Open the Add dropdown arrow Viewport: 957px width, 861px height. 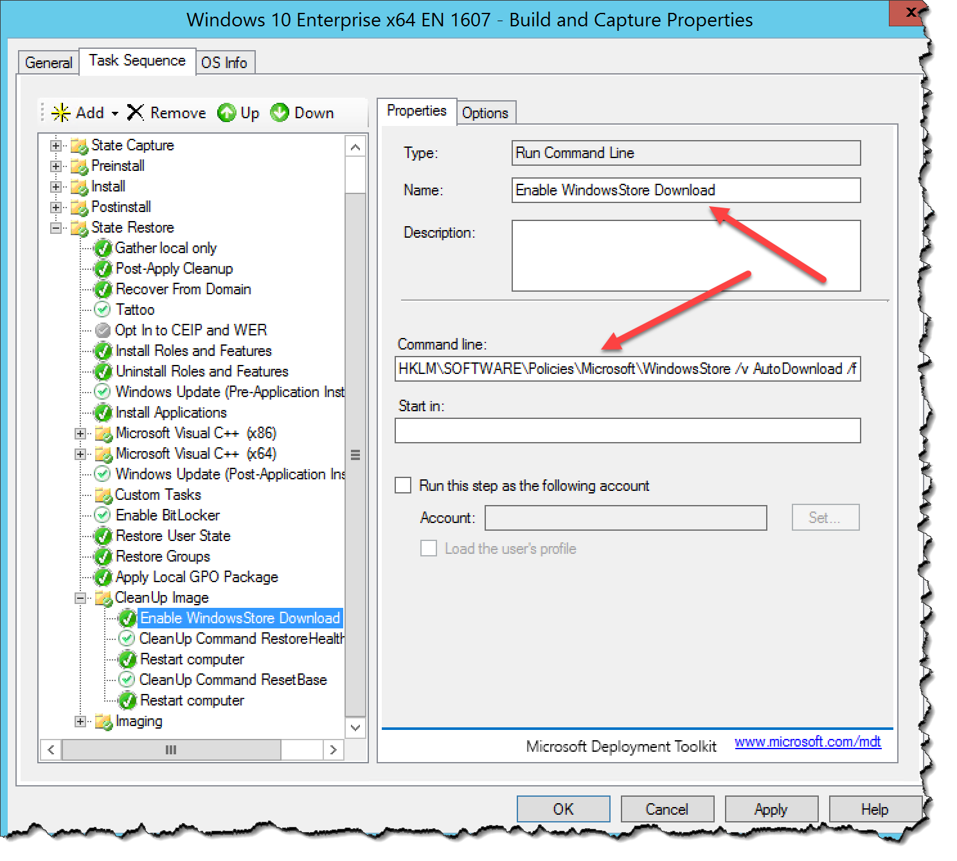(x=114, y=112)
